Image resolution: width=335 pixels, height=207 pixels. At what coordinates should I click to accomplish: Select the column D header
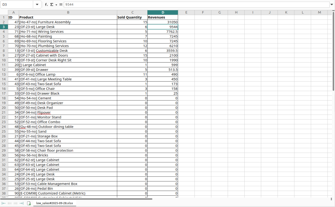pos(163,12)
